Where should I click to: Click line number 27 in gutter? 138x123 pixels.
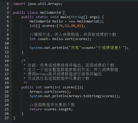pyautogui.click(x=7, y=118)
